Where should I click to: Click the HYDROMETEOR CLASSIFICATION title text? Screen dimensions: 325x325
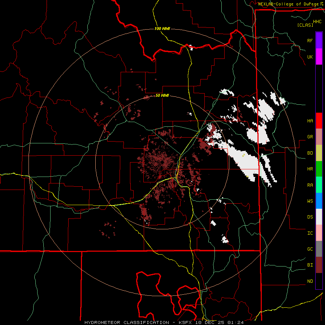(127, 322)
